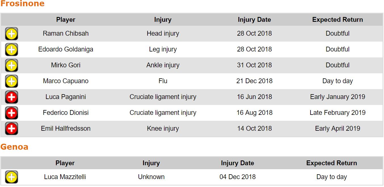Select player name Luca Paganini
384x187 pixels.
tap(66, 97)
